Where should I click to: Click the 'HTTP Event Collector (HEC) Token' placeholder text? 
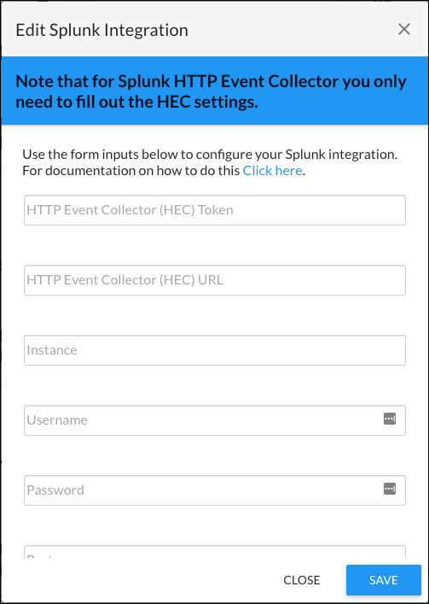coord(130,210)
